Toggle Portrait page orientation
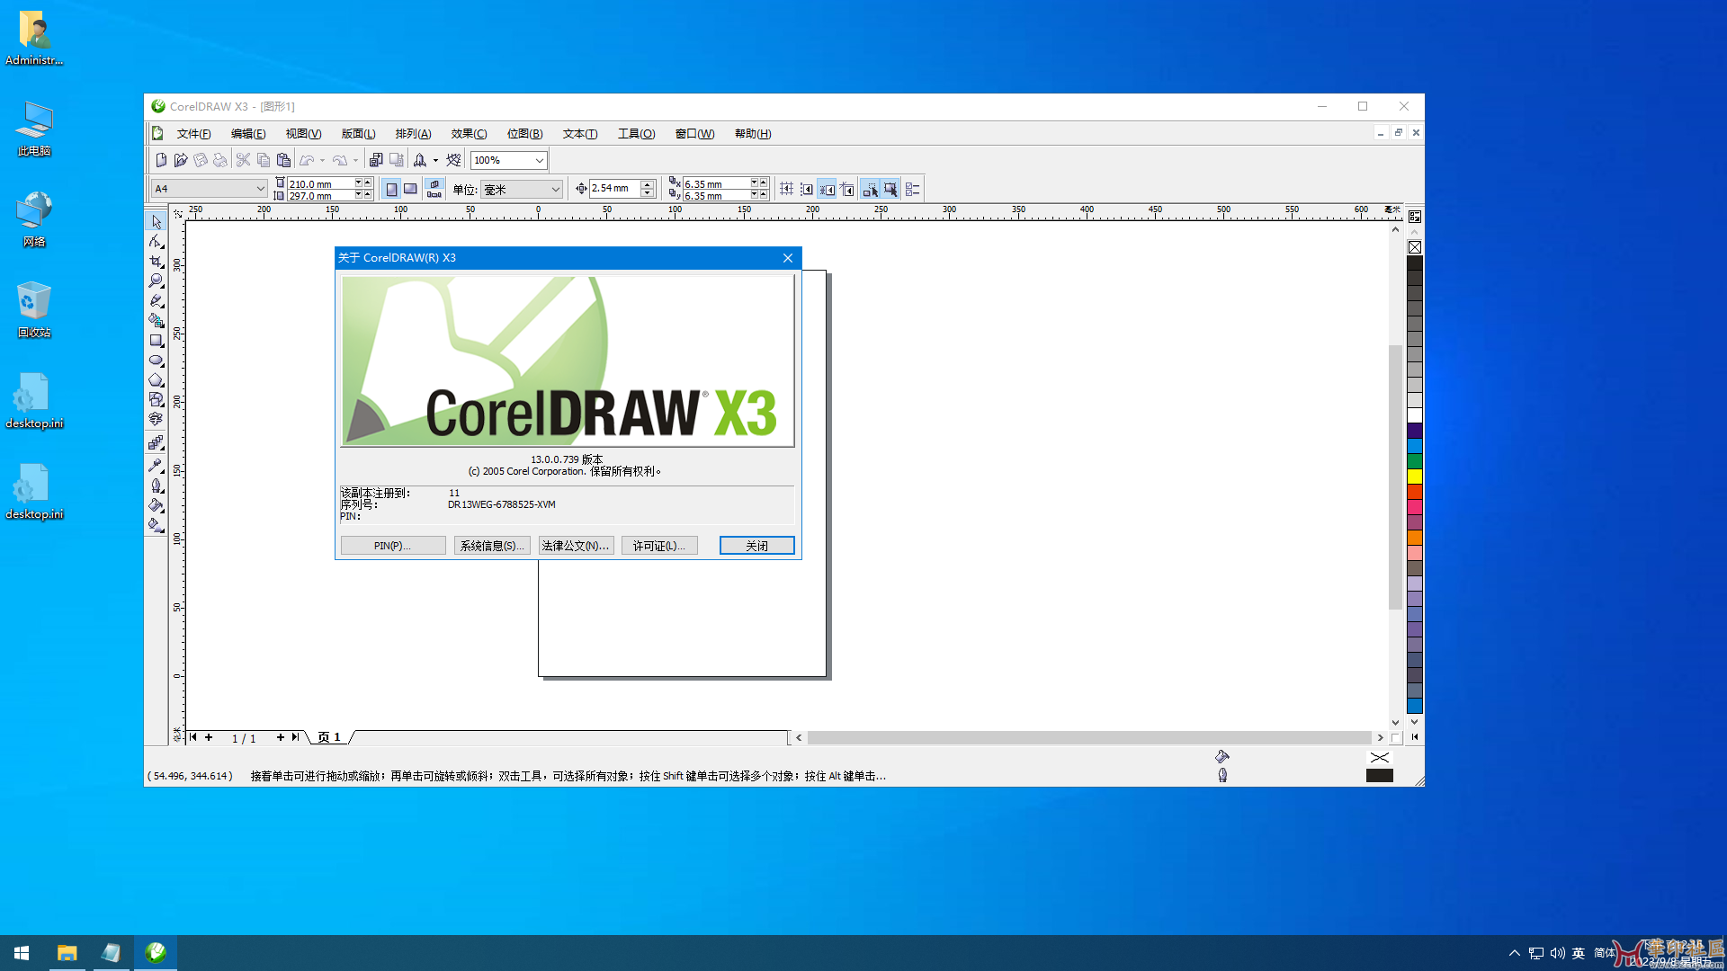1727x971 pixels. pos(391,189)
